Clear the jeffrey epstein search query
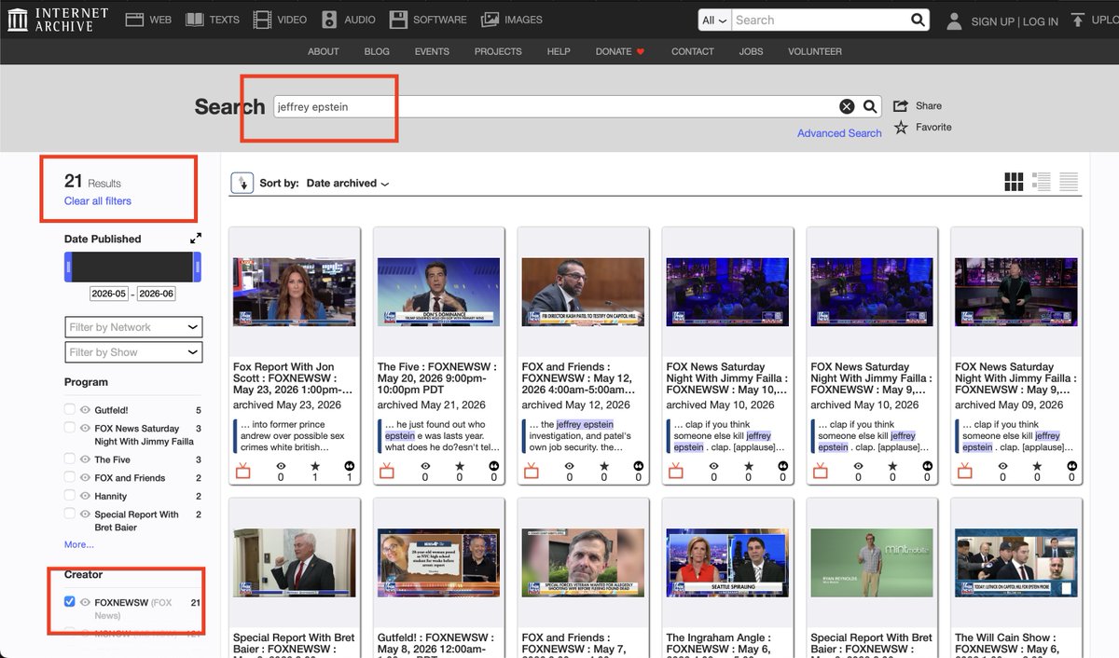 [x=847, y=106]
